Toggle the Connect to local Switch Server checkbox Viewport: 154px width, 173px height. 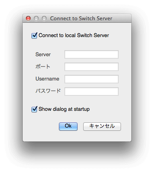pos(34,35)
